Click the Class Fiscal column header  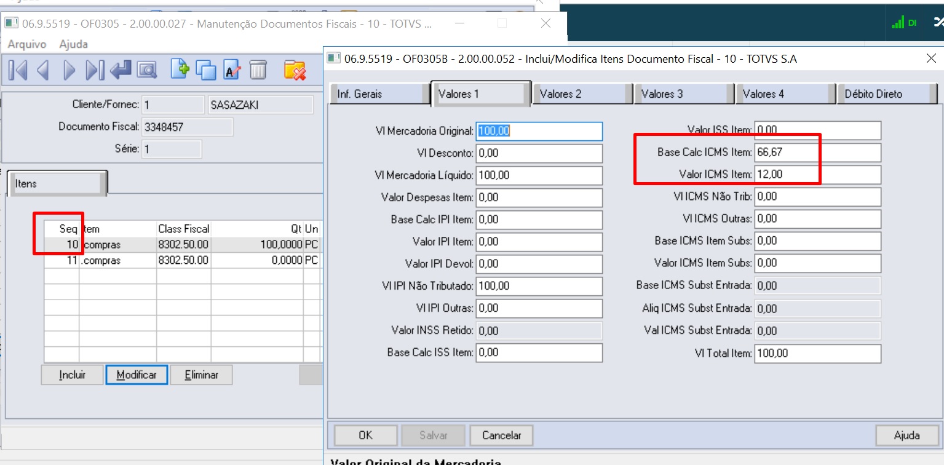(x=184, y=229)
